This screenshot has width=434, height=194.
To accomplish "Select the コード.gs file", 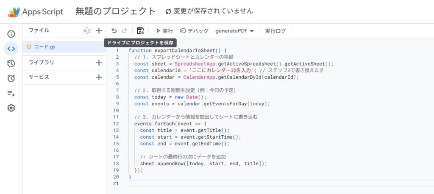I will (x=44, y=47).
